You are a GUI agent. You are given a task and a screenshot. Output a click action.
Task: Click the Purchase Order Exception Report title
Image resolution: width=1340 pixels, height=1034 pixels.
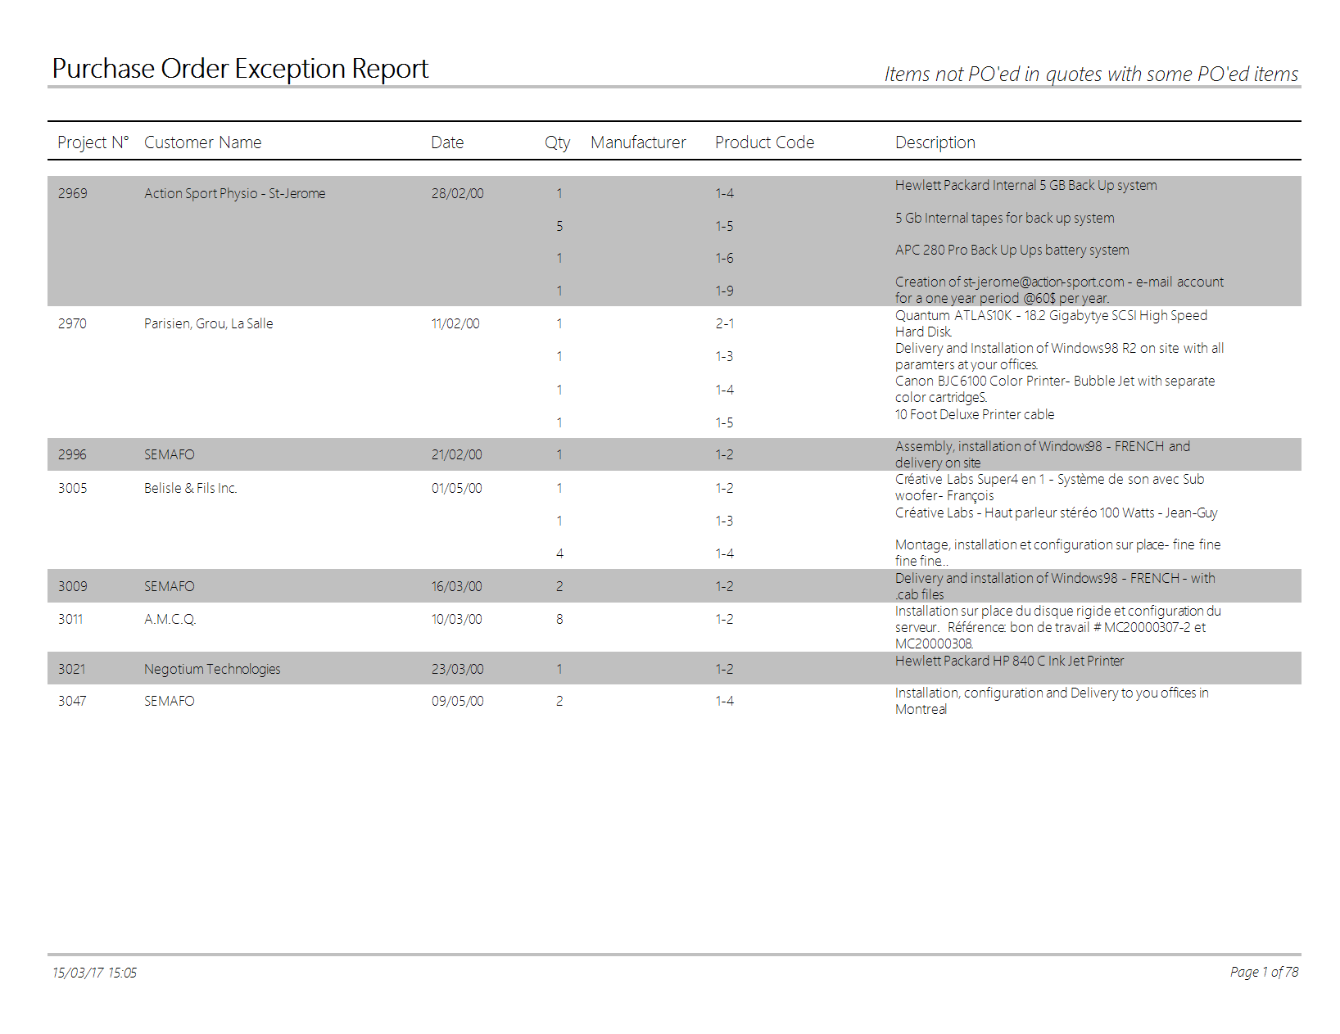[x=240, y=69]
